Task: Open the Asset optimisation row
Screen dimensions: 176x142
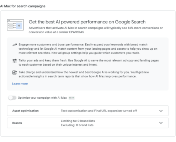Action: coord(88,111)
